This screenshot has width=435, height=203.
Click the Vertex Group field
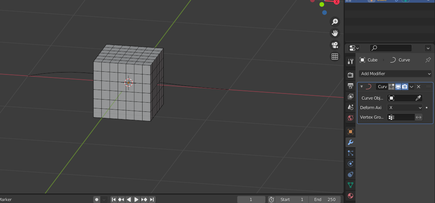tap(401, 117)
